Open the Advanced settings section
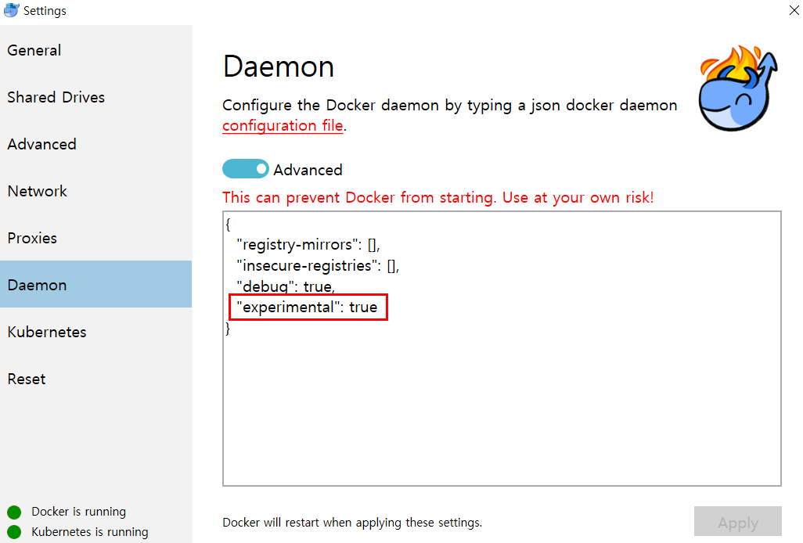Screen dimensions: 803x543 point(41,144)
